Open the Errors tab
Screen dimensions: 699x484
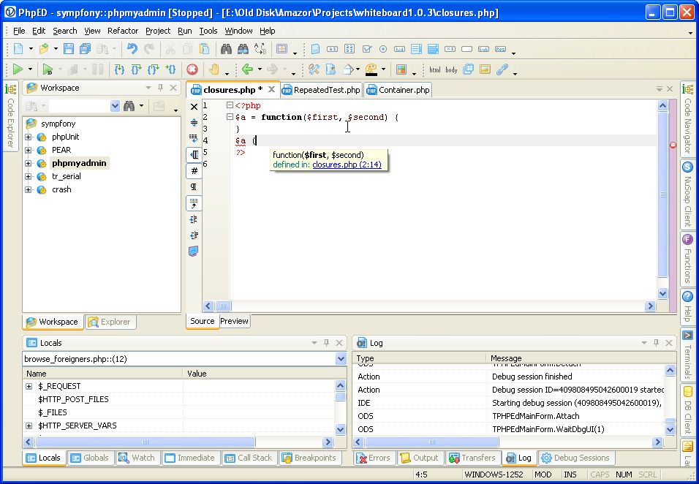[374, 458]
